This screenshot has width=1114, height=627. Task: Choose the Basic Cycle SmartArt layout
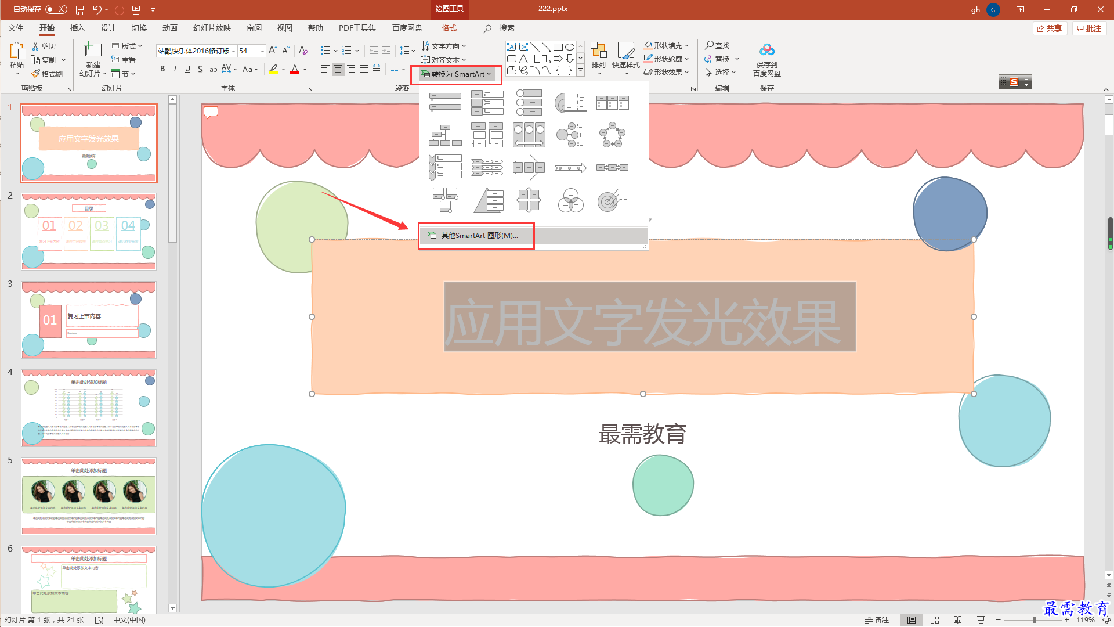coord(613,135)
